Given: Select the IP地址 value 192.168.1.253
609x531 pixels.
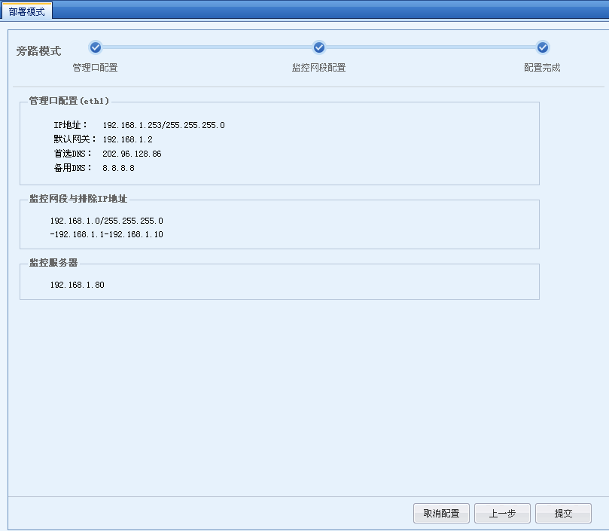Looking at the screenshot, I should (166, 125).
